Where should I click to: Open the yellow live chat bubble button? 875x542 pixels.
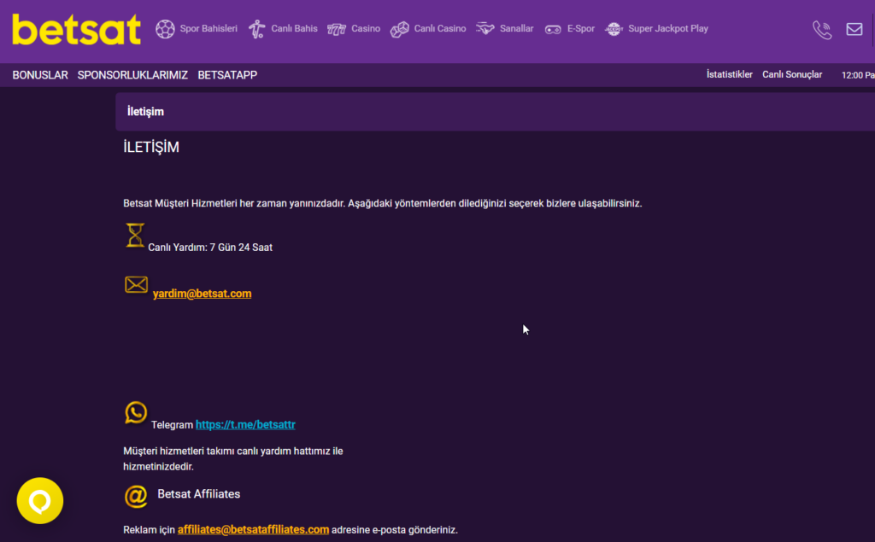pyautogui.click(x=40, y=501)
